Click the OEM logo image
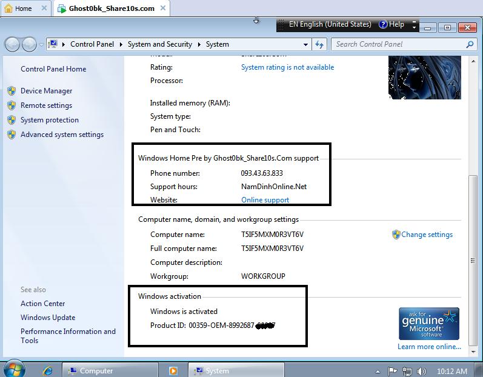This screenshot has height=377, width=483. click(x=424, y=78)
